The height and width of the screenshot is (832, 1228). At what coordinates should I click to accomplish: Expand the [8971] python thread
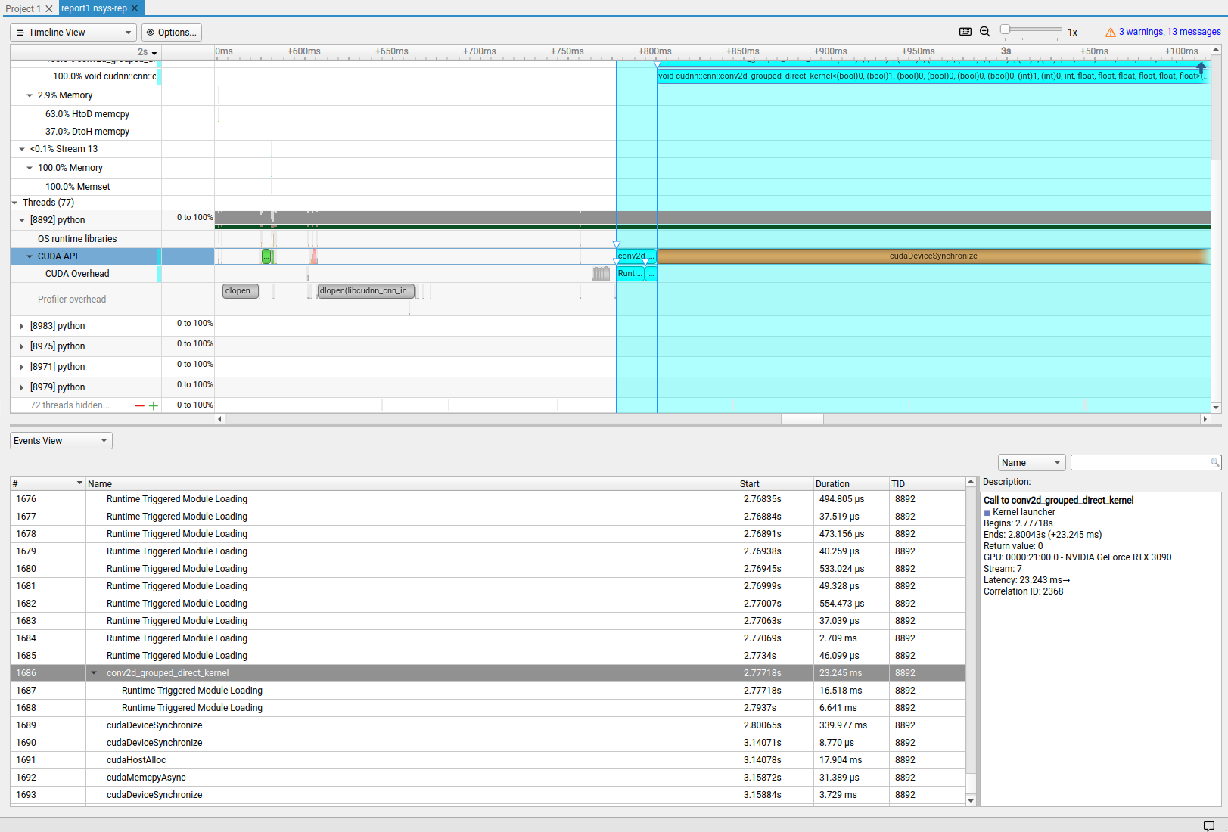[x=22, y=367]
